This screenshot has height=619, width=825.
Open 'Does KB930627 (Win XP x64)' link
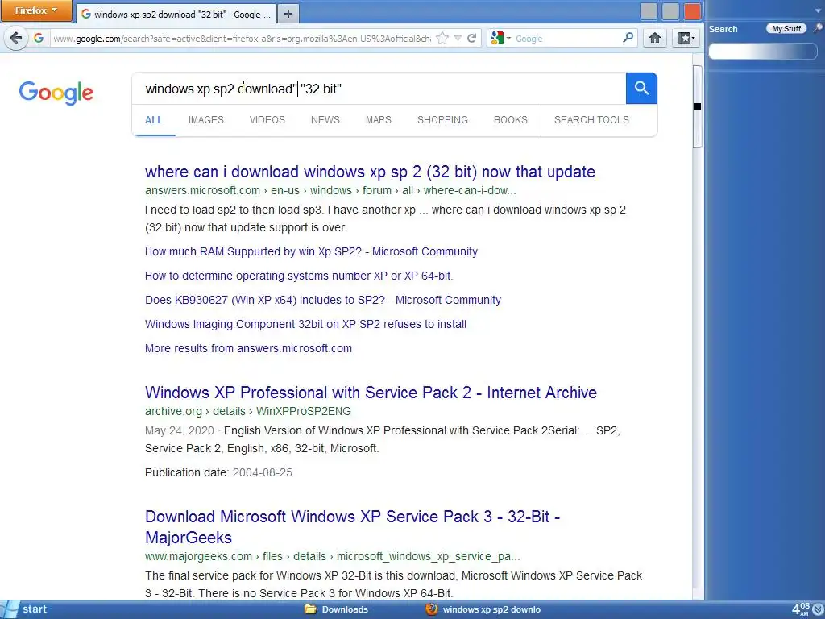coord(323,300)
